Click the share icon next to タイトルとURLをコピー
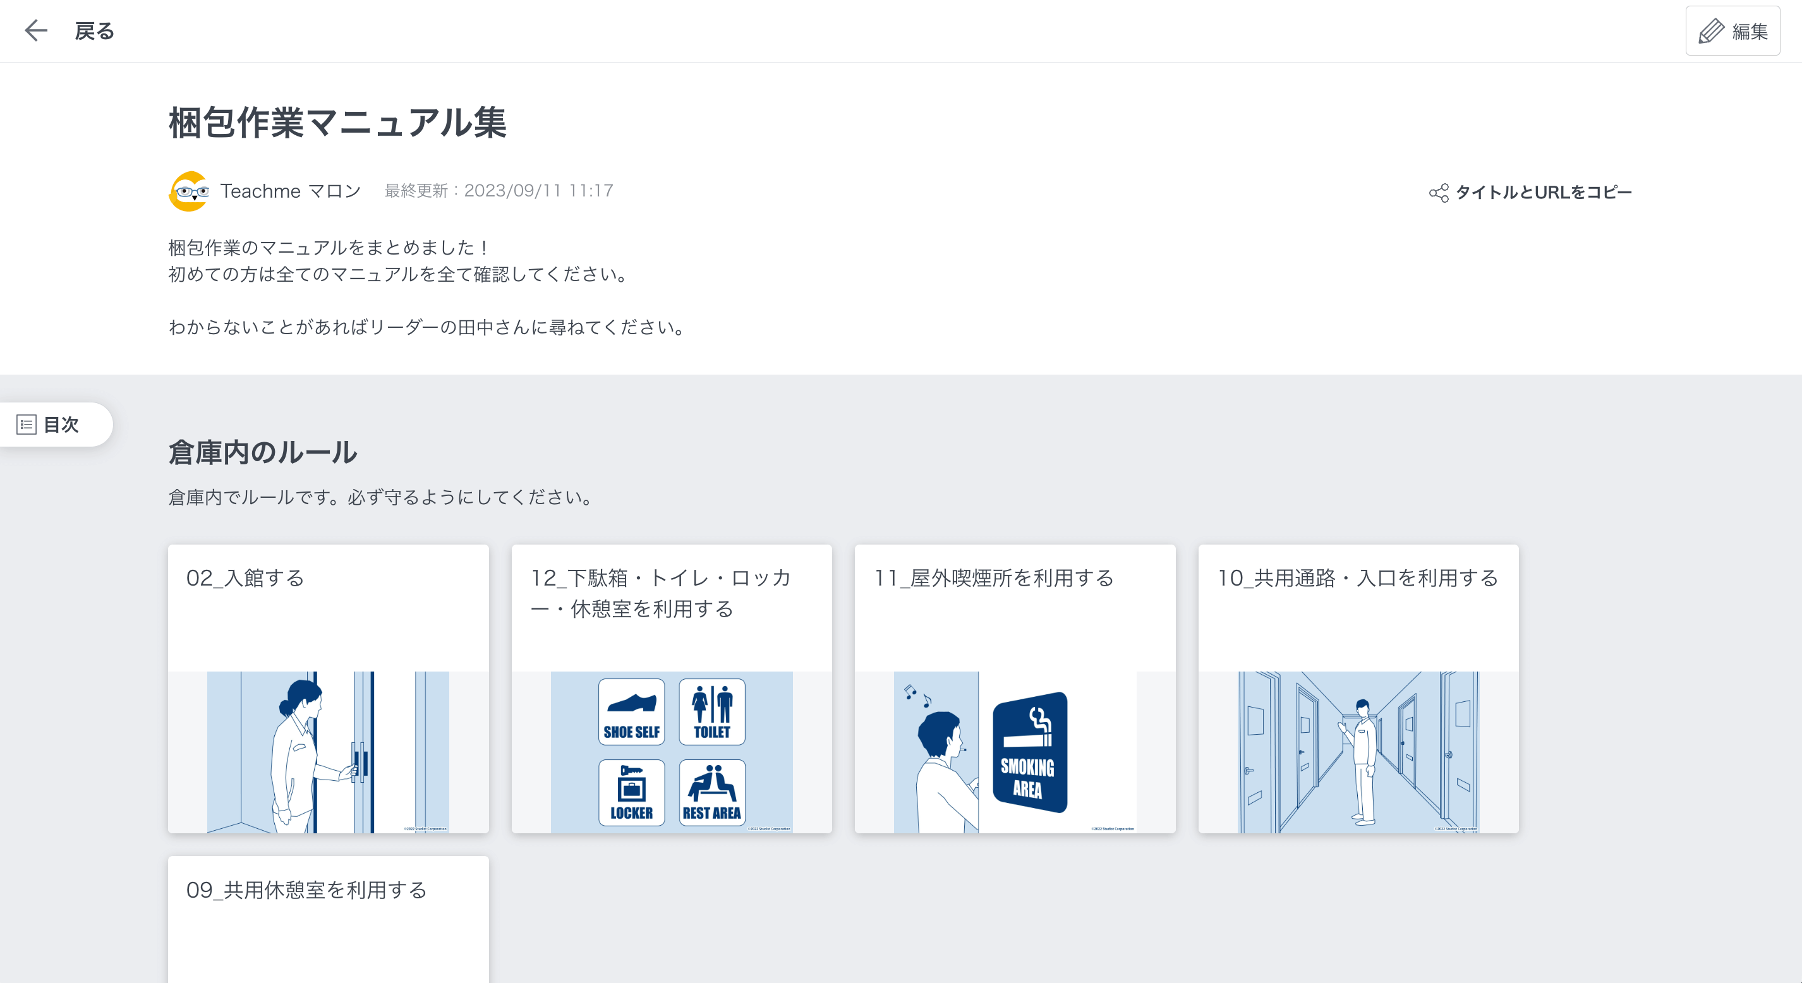 coord(1439,194)
